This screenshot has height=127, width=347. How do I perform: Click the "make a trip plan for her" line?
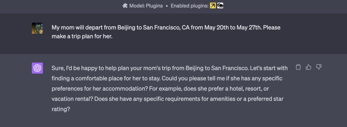click(82, 37)
